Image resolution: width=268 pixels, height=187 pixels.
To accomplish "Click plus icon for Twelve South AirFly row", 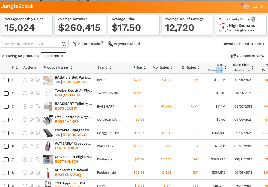I will coord(25,93).
